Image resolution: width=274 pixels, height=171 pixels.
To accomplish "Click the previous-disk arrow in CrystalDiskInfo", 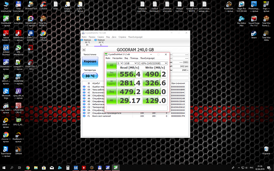I will pos(84,50).
